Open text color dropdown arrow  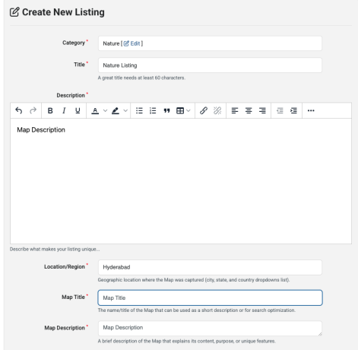pos(105,110)
